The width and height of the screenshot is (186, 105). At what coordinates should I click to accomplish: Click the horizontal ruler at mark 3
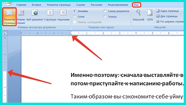click(x=120, y=33)
